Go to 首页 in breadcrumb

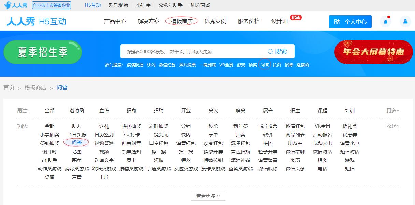9,88
